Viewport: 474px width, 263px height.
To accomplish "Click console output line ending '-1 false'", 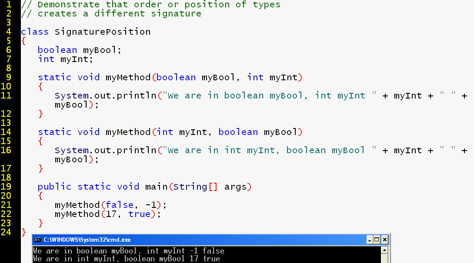I will click(129, 251).
